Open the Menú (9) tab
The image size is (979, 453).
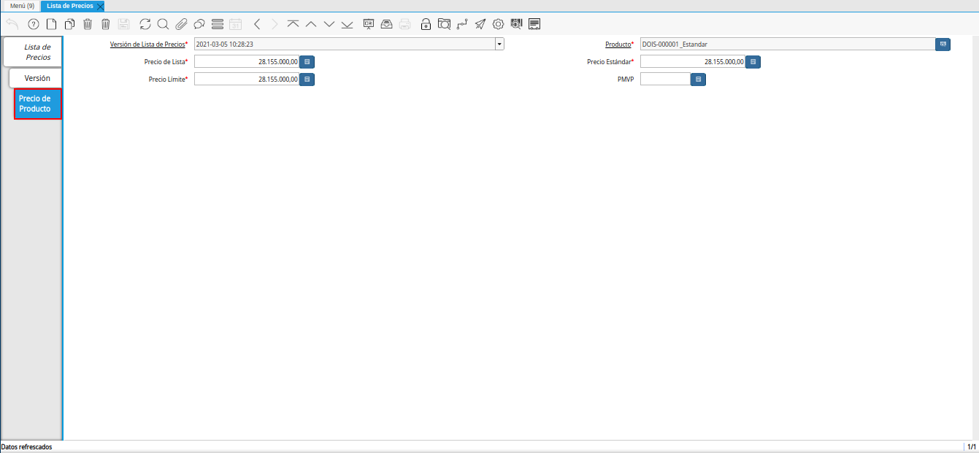22,6
